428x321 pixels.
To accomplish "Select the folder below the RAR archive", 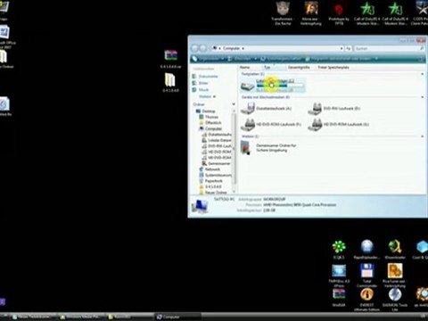I will [x=170, y=83].
